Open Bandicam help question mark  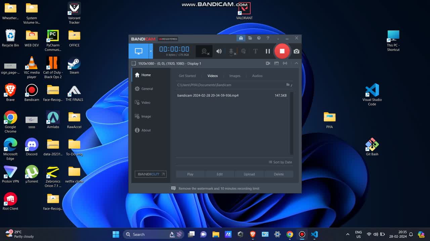(x=268, y=38)
